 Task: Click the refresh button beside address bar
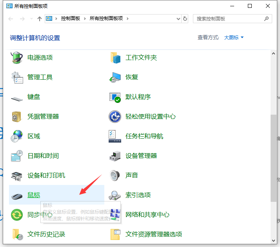[x=185, y=18]
